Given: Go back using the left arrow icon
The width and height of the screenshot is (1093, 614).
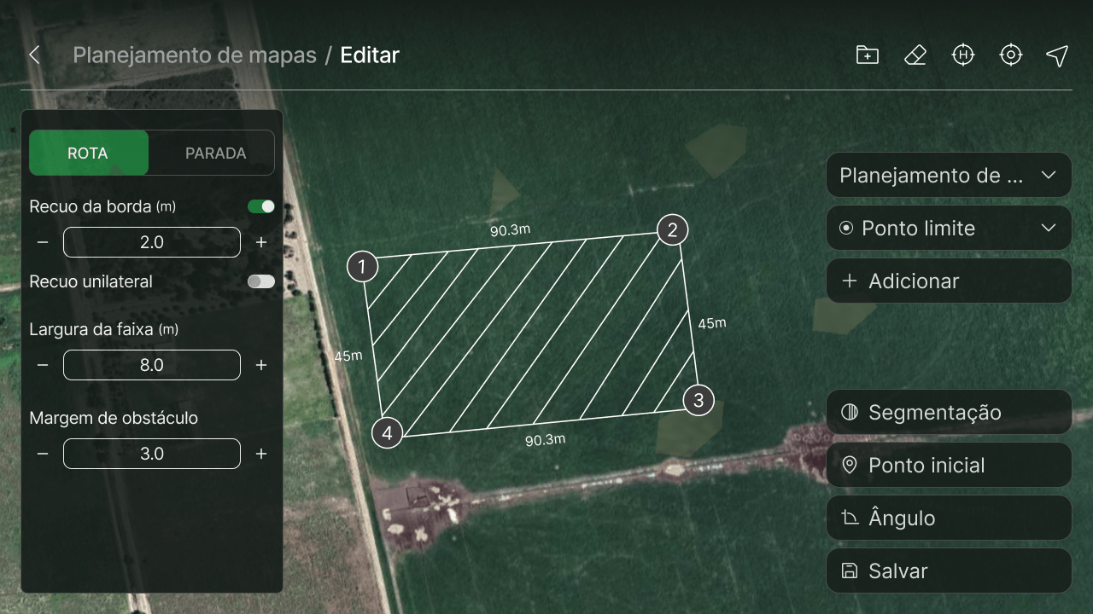Looking at the screenshot, I should [x=34, y=55].
